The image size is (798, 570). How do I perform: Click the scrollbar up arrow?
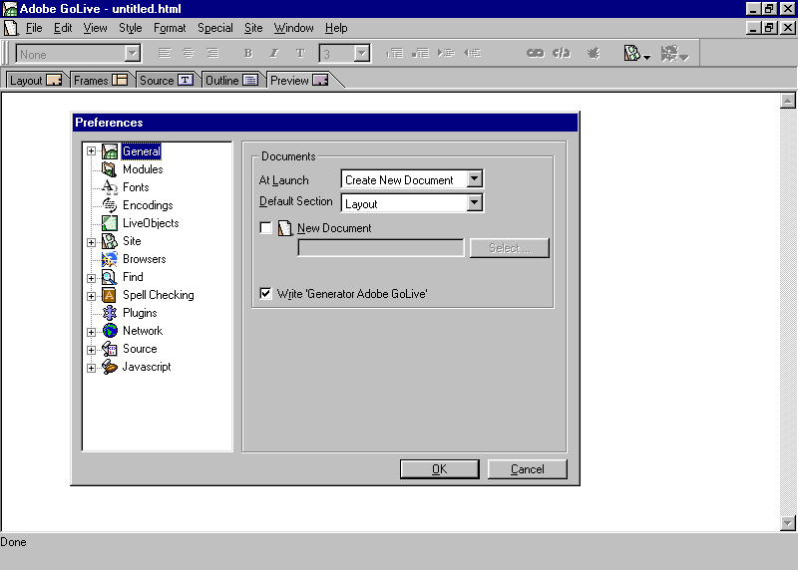(x=788, y=101)
